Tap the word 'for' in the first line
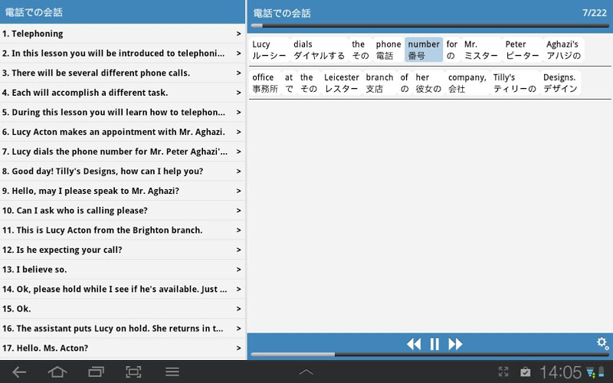The image size is (613, 383). click(452, 50)
